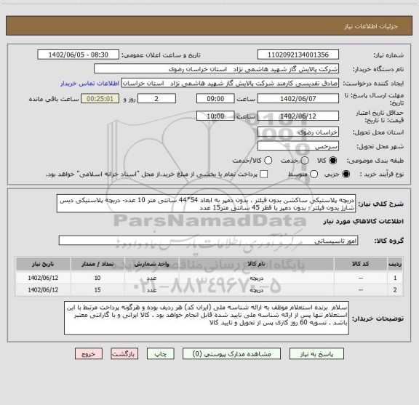Image resolution: width=419 pixels, height=405 pixels.
Task: Click the price validity time 10:00
Action: (x=215, y=116)
